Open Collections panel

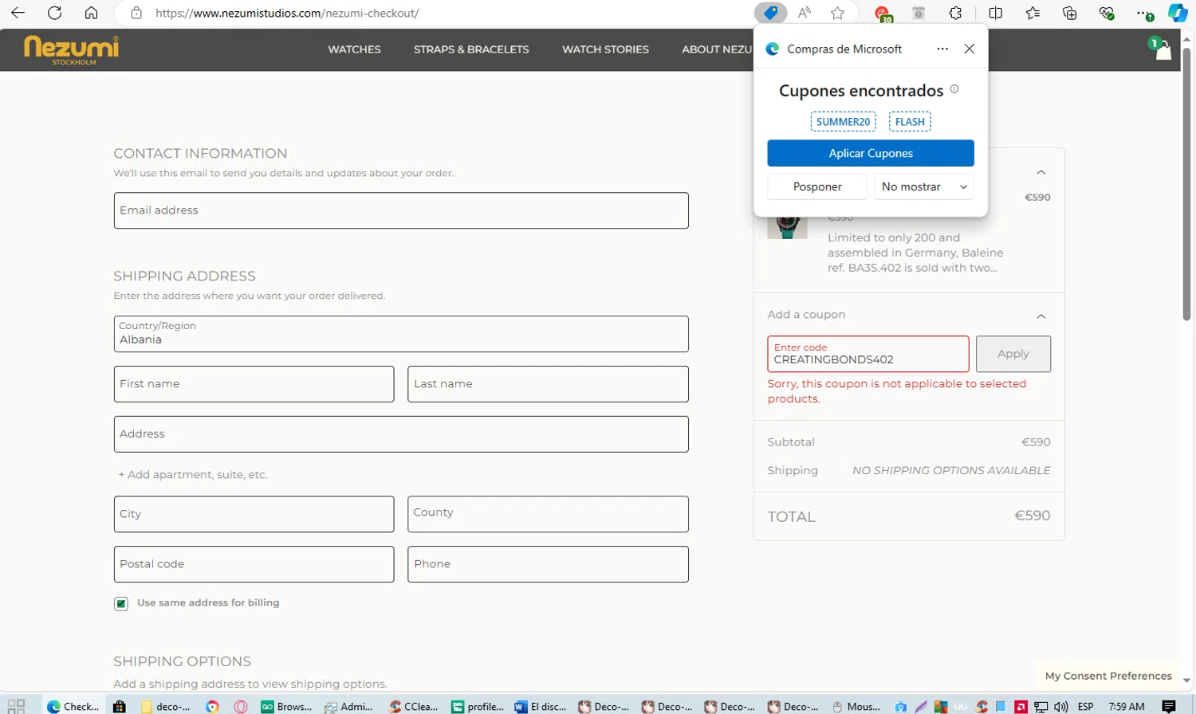click(1070, 13)
